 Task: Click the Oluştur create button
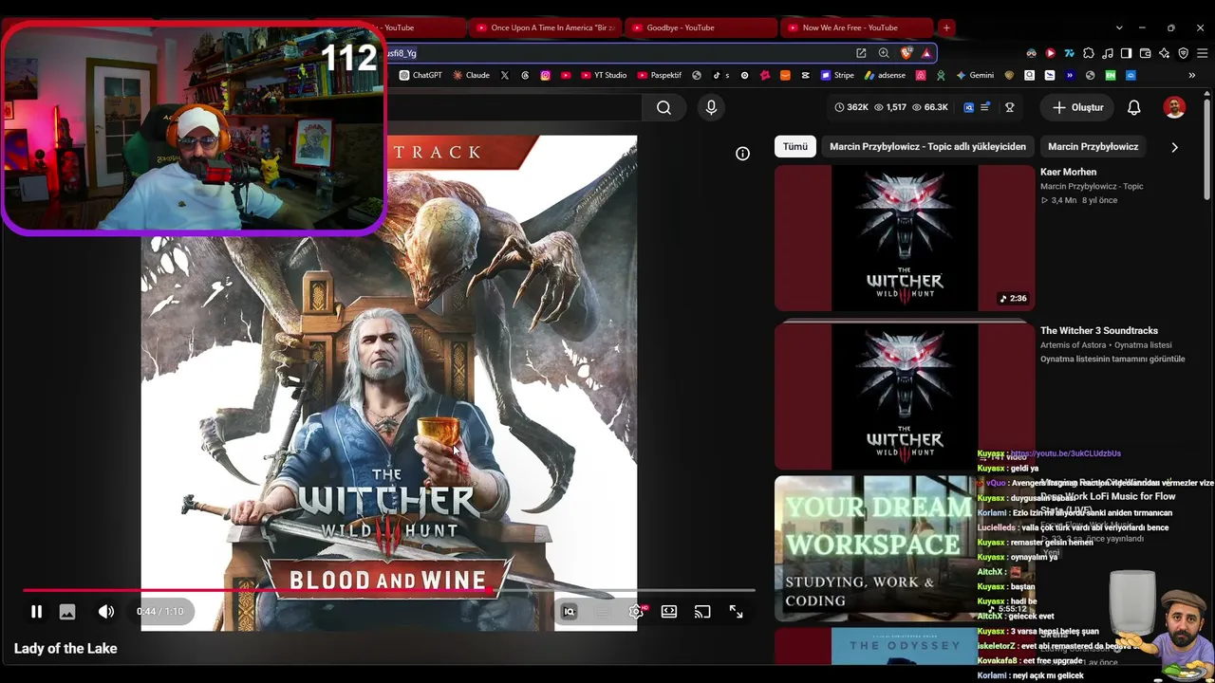point(1078,107)
